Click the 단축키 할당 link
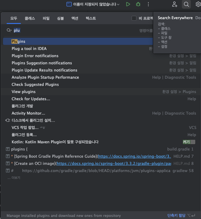This screenshot has width=201, height=219. 176,215
